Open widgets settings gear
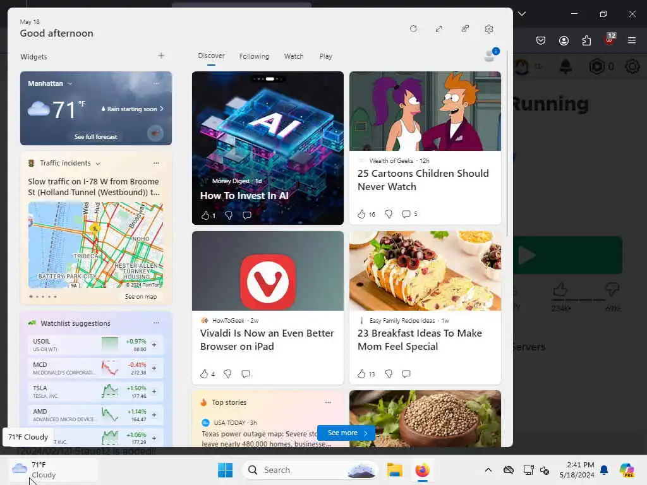Screen dimensions: 647x485 pyautogui.click(x=489, y=29)
